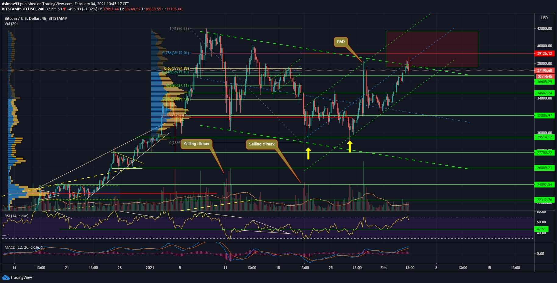The width and height of the screenshot is (557, 283).
Task: Toggle the MACD (12, 26, close, 9) legend
Action: point(24,247)
